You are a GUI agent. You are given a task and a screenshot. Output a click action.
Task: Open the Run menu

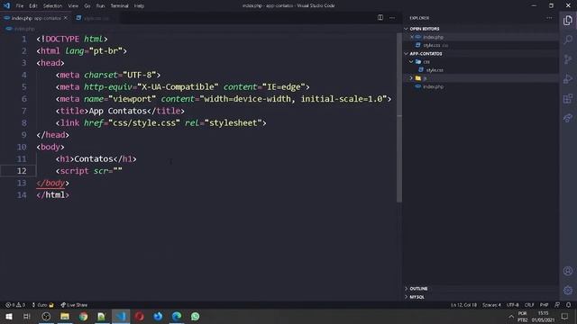point(100,6)
